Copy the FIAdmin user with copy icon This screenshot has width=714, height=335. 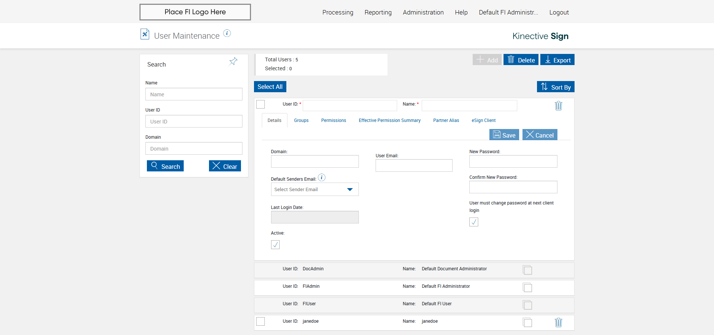coord(527,287)
